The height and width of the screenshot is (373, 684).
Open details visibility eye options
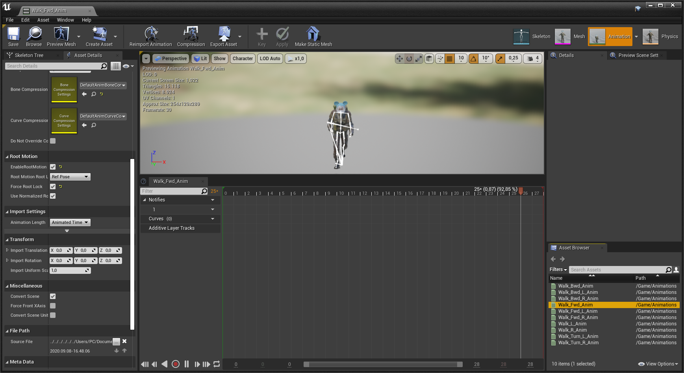click(x=128, y=66)
